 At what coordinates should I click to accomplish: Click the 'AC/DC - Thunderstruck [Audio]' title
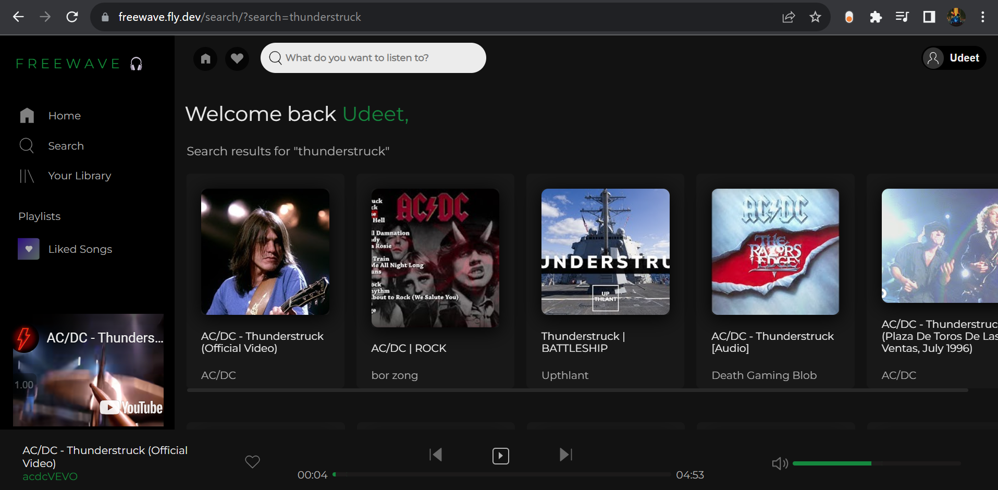(773, 342)
